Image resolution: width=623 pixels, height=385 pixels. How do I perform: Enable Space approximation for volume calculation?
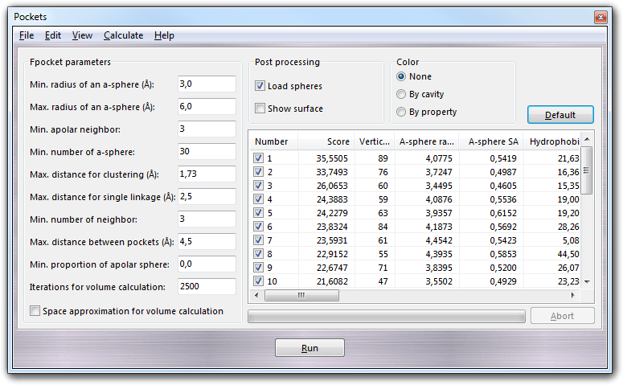[35, 311]
